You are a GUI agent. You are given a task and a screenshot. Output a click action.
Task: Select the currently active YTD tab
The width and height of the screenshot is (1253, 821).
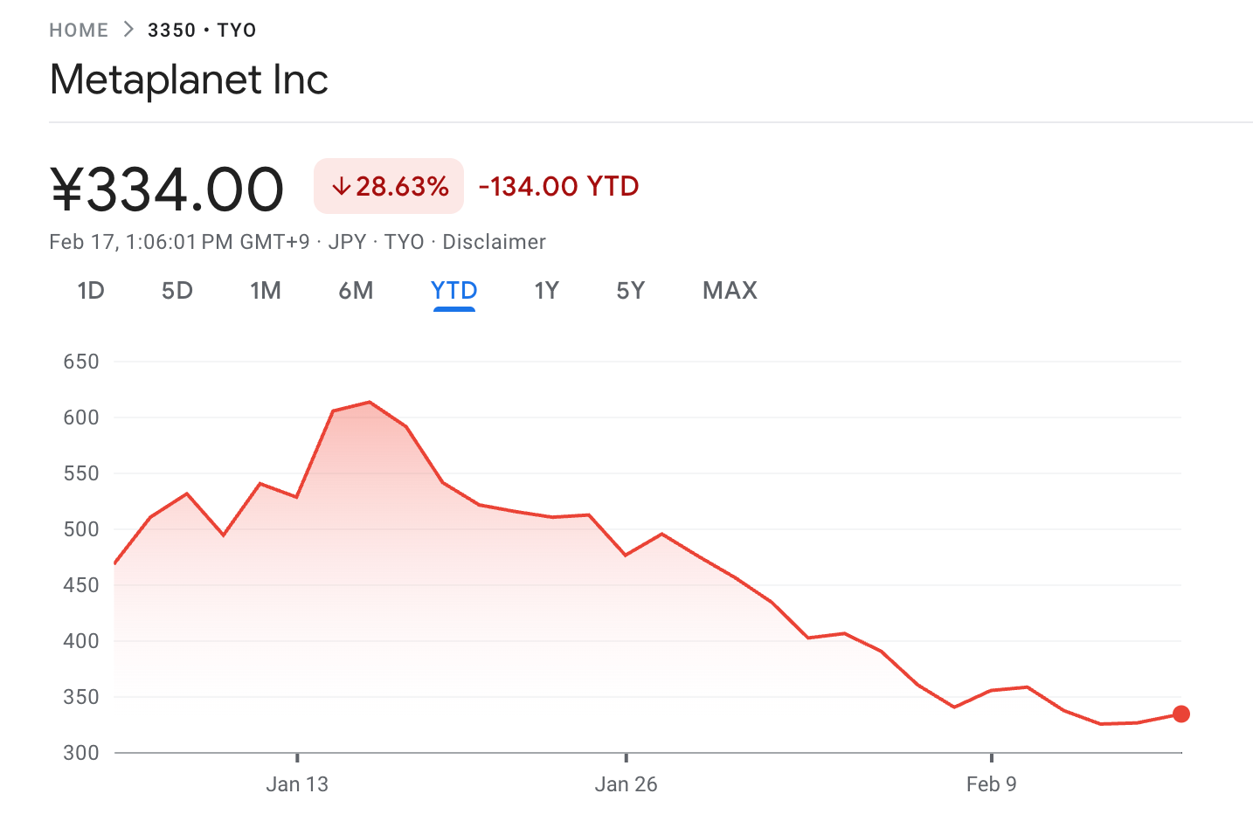point(453,291)
